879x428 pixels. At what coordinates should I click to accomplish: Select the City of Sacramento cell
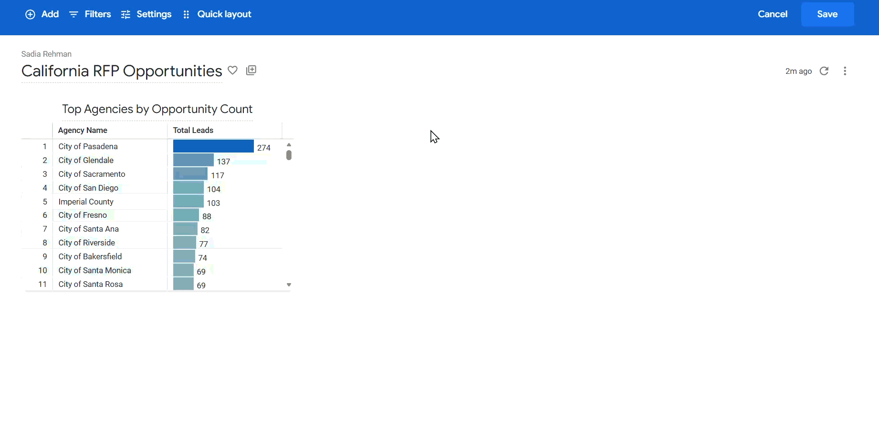point(92,174)
